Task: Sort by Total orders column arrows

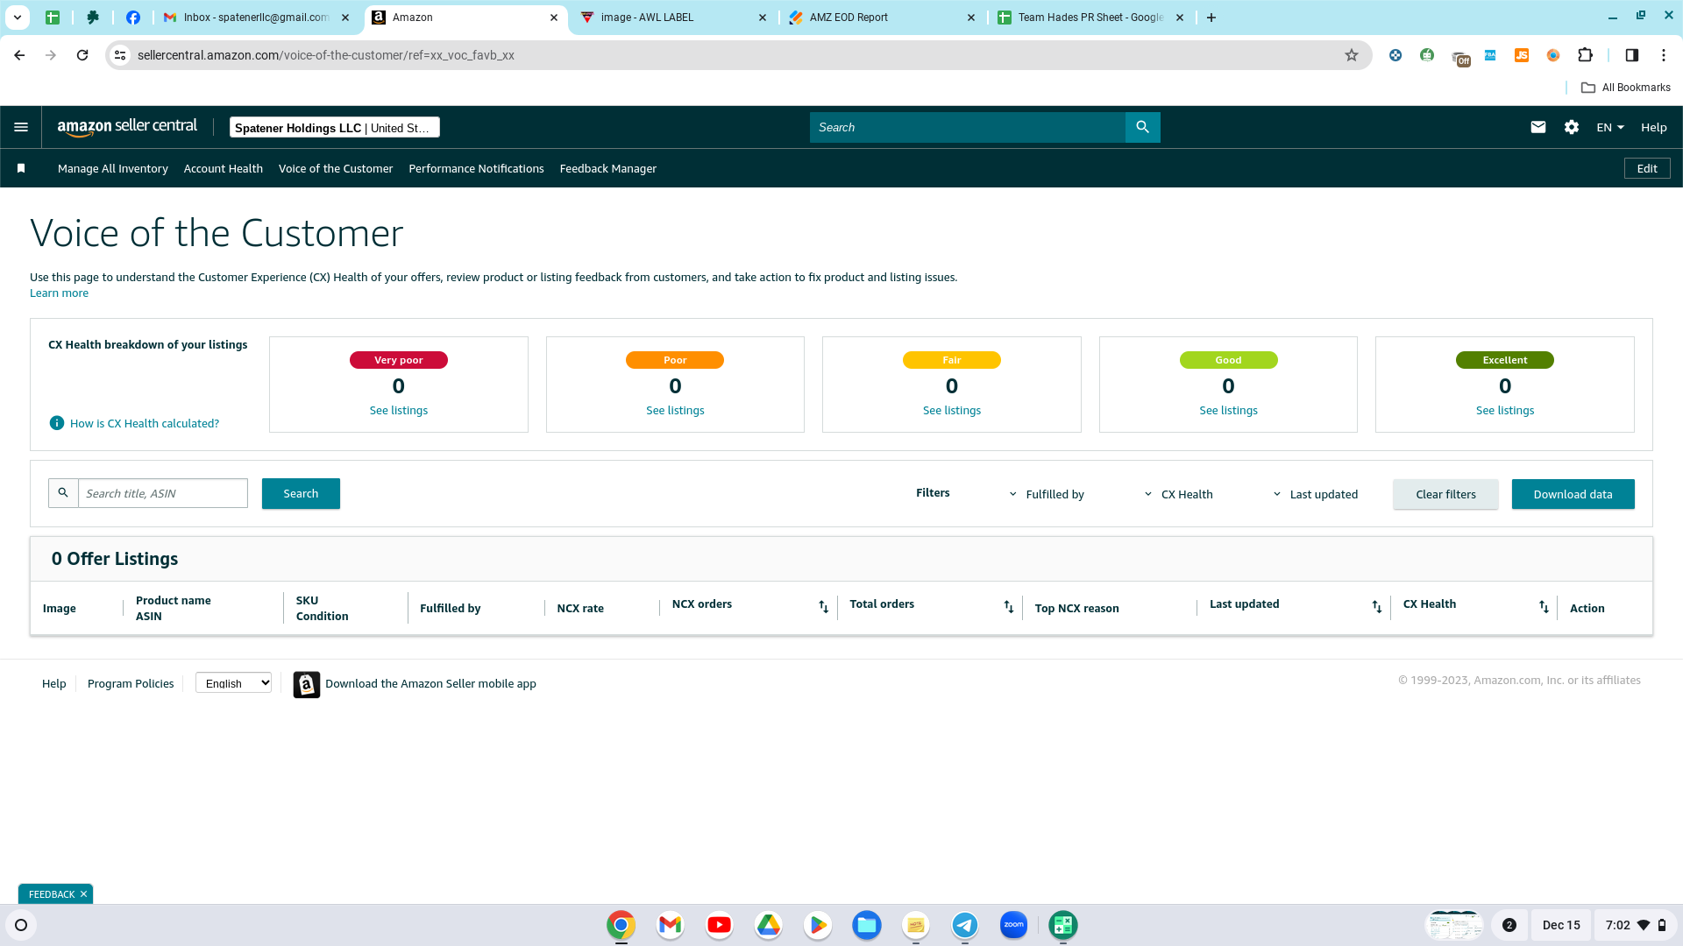Action: click(1008, 607)
